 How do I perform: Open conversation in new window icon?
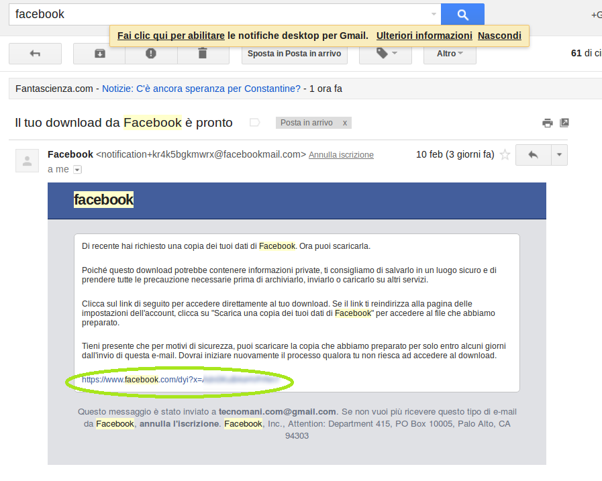pyautogui.click(x=564, y=123)
